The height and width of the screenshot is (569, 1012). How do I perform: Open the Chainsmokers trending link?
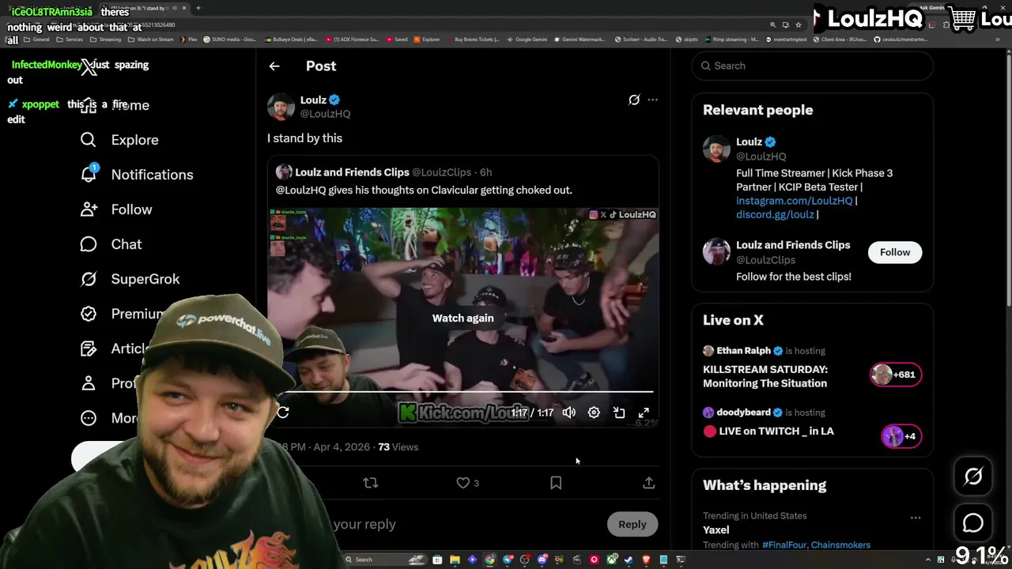coord(840,545)
